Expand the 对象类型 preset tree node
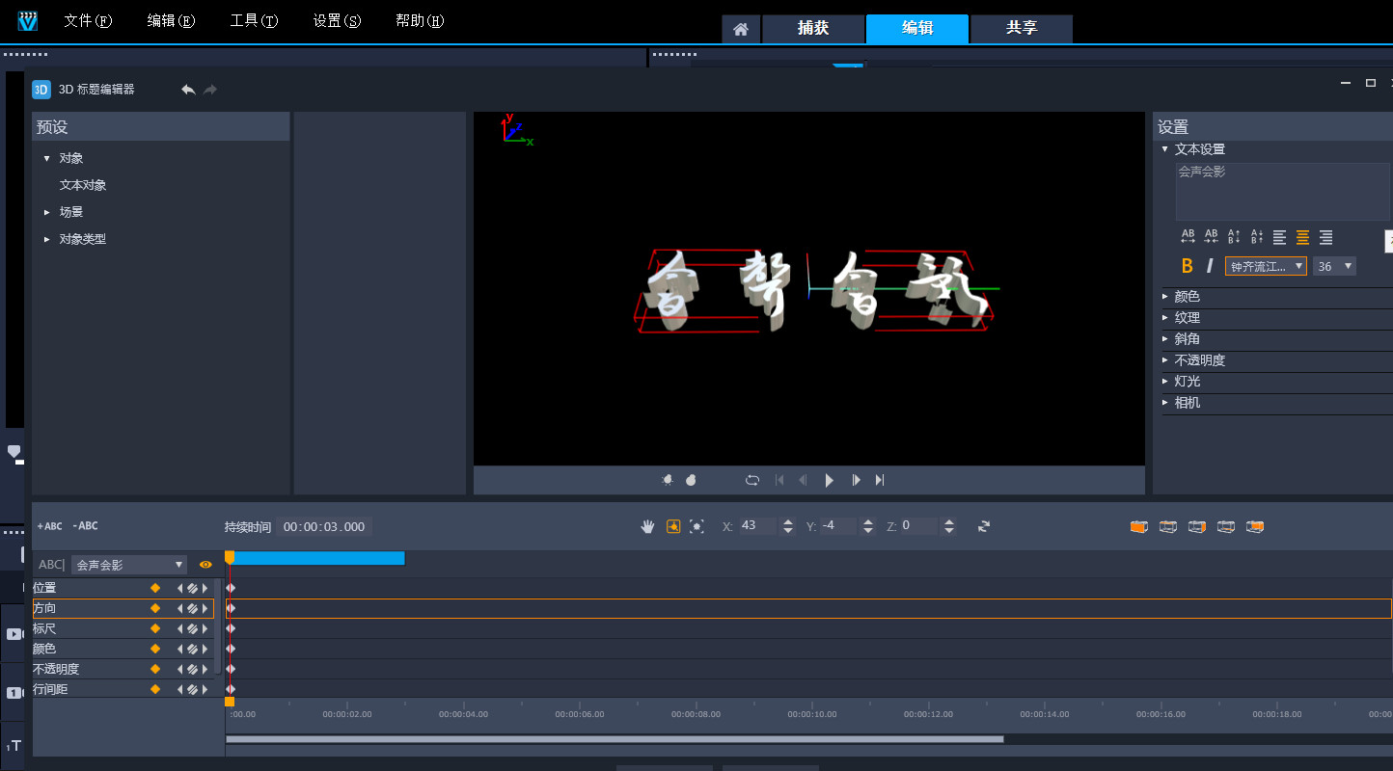This screenshot has height=771, width=1393. tap(46, 239)
